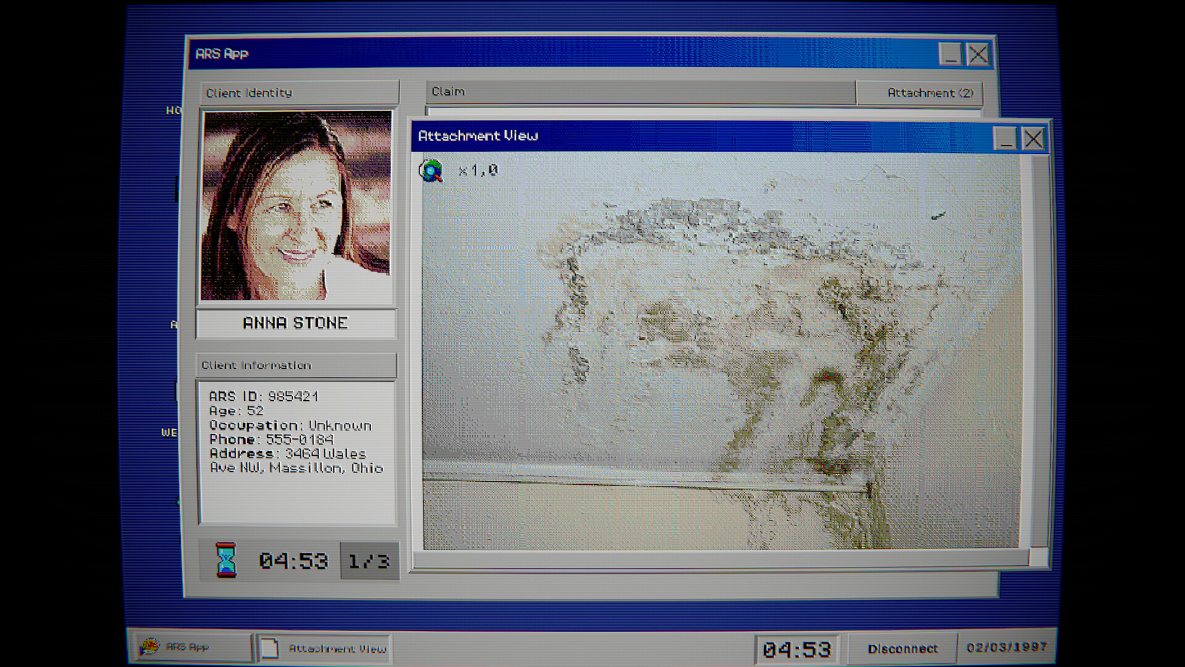Click the ARS ID: 985421 line
Image resolution: width=1185 pixels, height=667 pixels.
tap(264, 396)
